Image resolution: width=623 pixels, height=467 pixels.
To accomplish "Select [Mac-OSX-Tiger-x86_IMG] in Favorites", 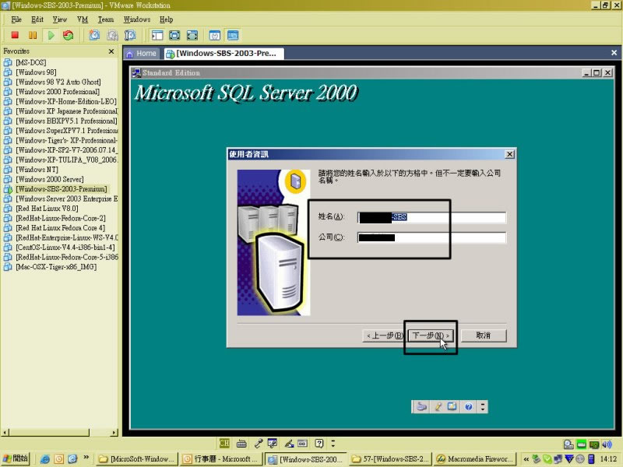I will [x=56, y=267].
